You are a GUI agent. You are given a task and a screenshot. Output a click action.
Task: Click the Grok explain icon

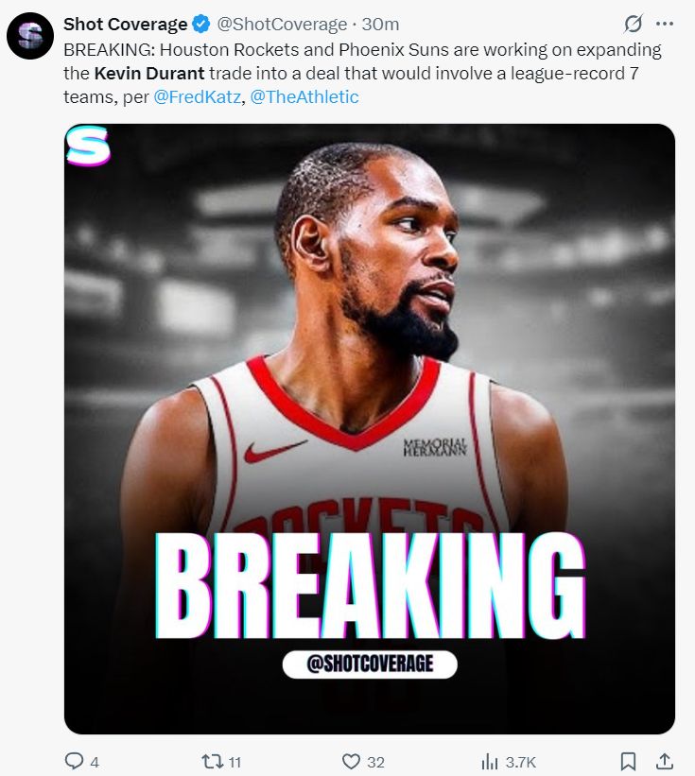pyautogui.click(x=634, y=24)
